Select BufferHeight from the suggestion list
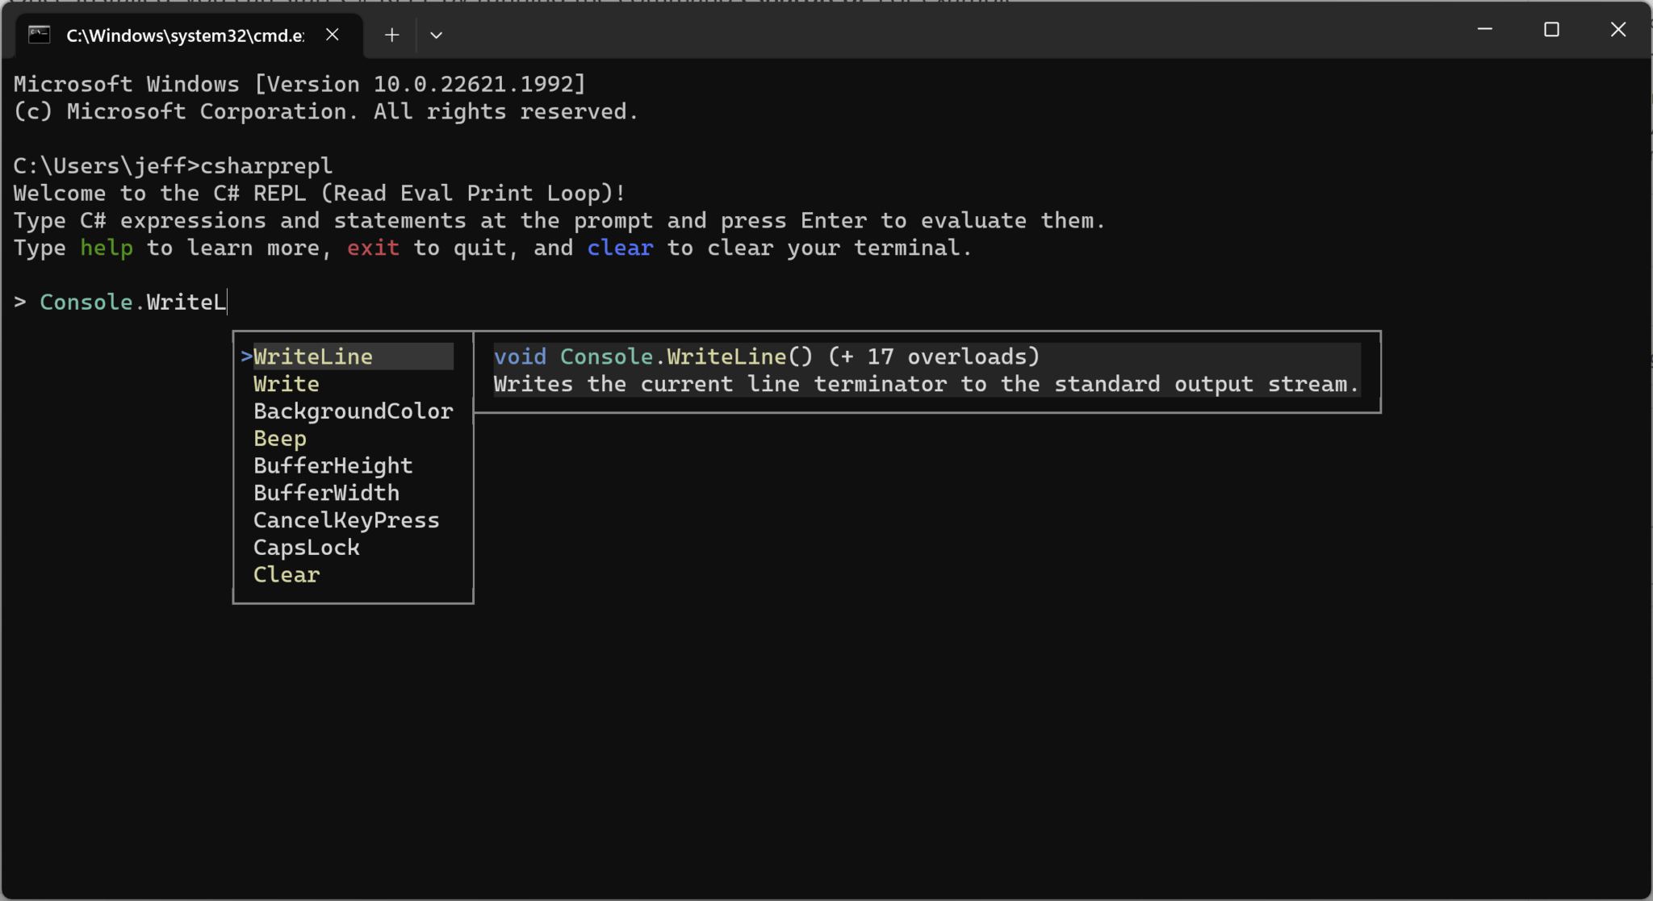Image resolution: width=1653 pixels, height=901 pixels. click(333, 465)
